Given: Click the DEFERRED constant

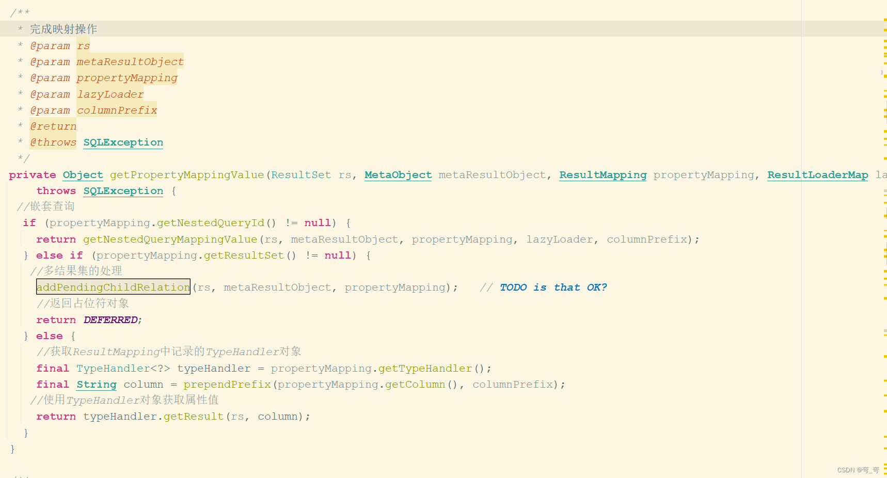Looking at the screenshot, I should [110, 320].
